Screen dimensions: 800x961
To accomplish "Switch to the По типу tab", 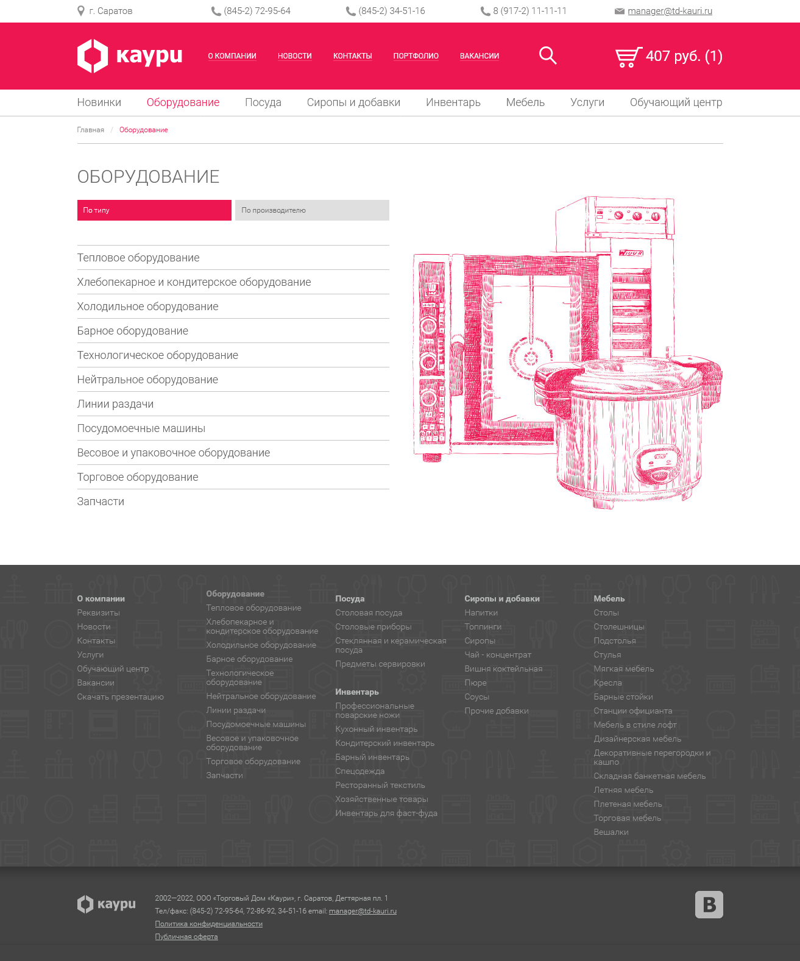I will [x=154, y=210].
